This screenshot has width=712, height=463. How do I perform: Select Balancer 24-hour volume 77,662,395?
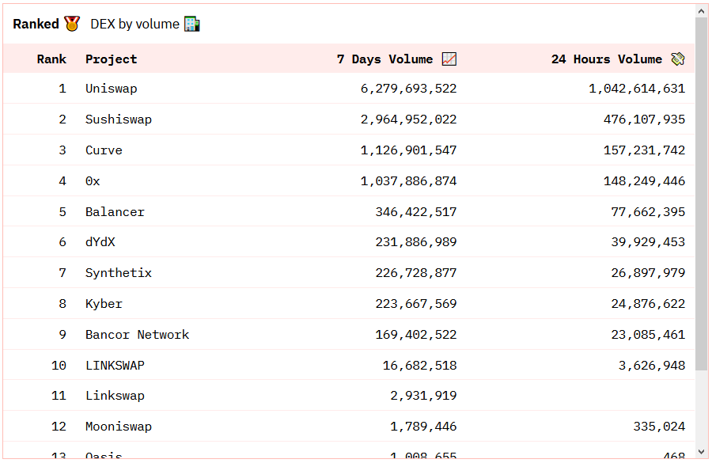[x=648, y=212]
